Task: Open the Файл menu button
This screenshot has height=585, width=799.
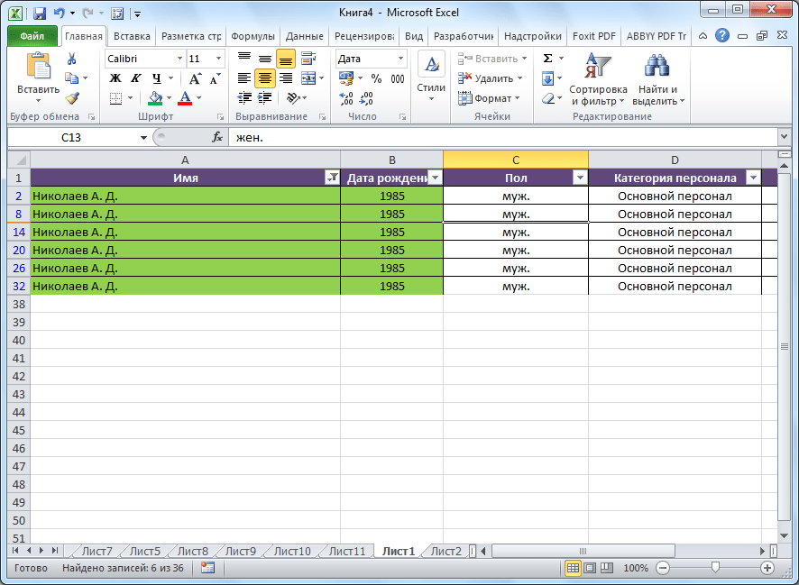Action: coord(32,36)
